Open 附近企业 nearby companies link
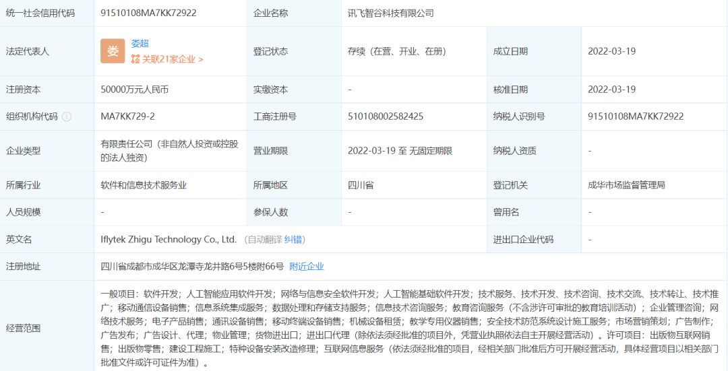 click(x=307, y=267)
